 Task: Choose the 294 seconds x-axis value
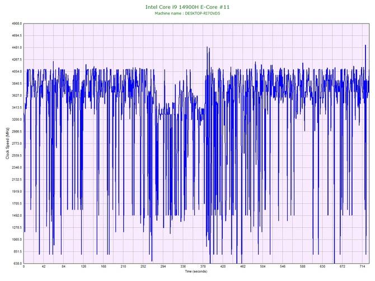pos(163,266)
